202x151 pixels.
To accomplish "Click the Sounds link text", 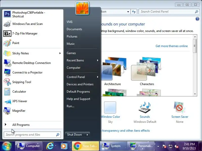I will point(145,117).
